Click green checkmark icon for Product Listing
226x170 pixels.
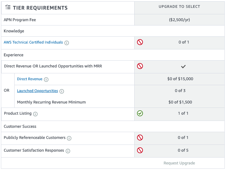pos(140,113)
